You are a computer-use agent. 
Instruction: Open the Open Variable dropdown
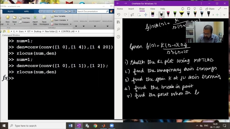coord(68,20)
